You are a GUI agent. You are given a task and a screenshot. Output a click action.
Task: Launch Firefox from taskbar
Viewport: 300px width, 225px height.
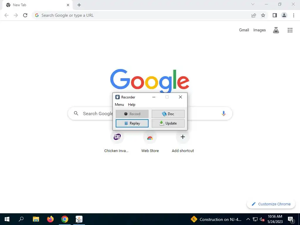tap(50, 219)
